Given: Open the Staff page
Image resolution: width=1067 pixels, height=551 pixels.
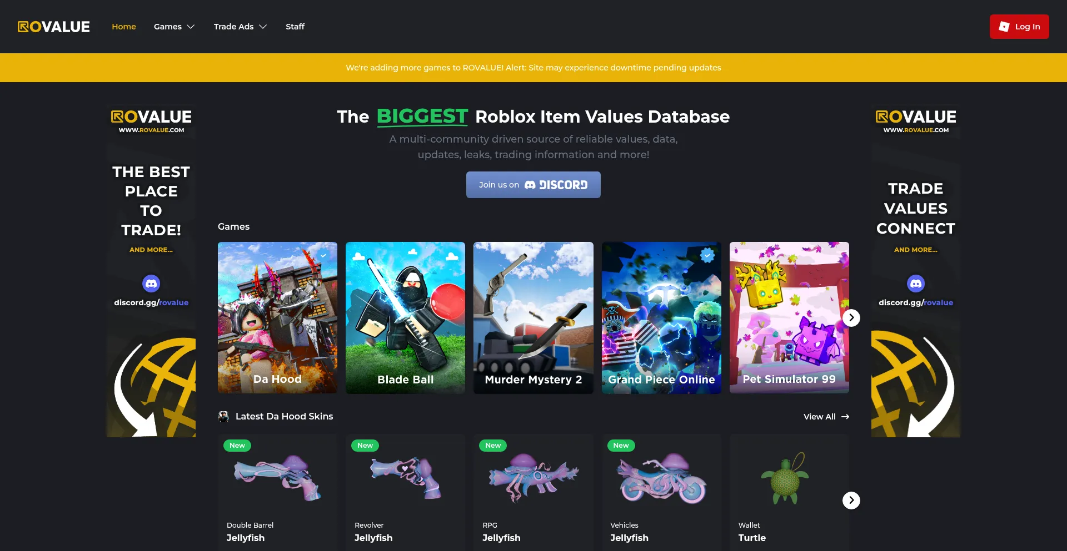Looking at the screenshot, I should click(295, 27).
